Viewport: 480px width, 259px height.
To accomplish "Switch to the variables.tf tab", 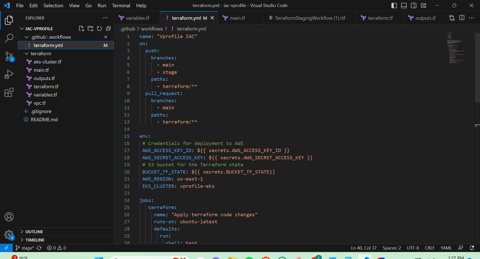I will pyautogui.click(x=137, y=18).
